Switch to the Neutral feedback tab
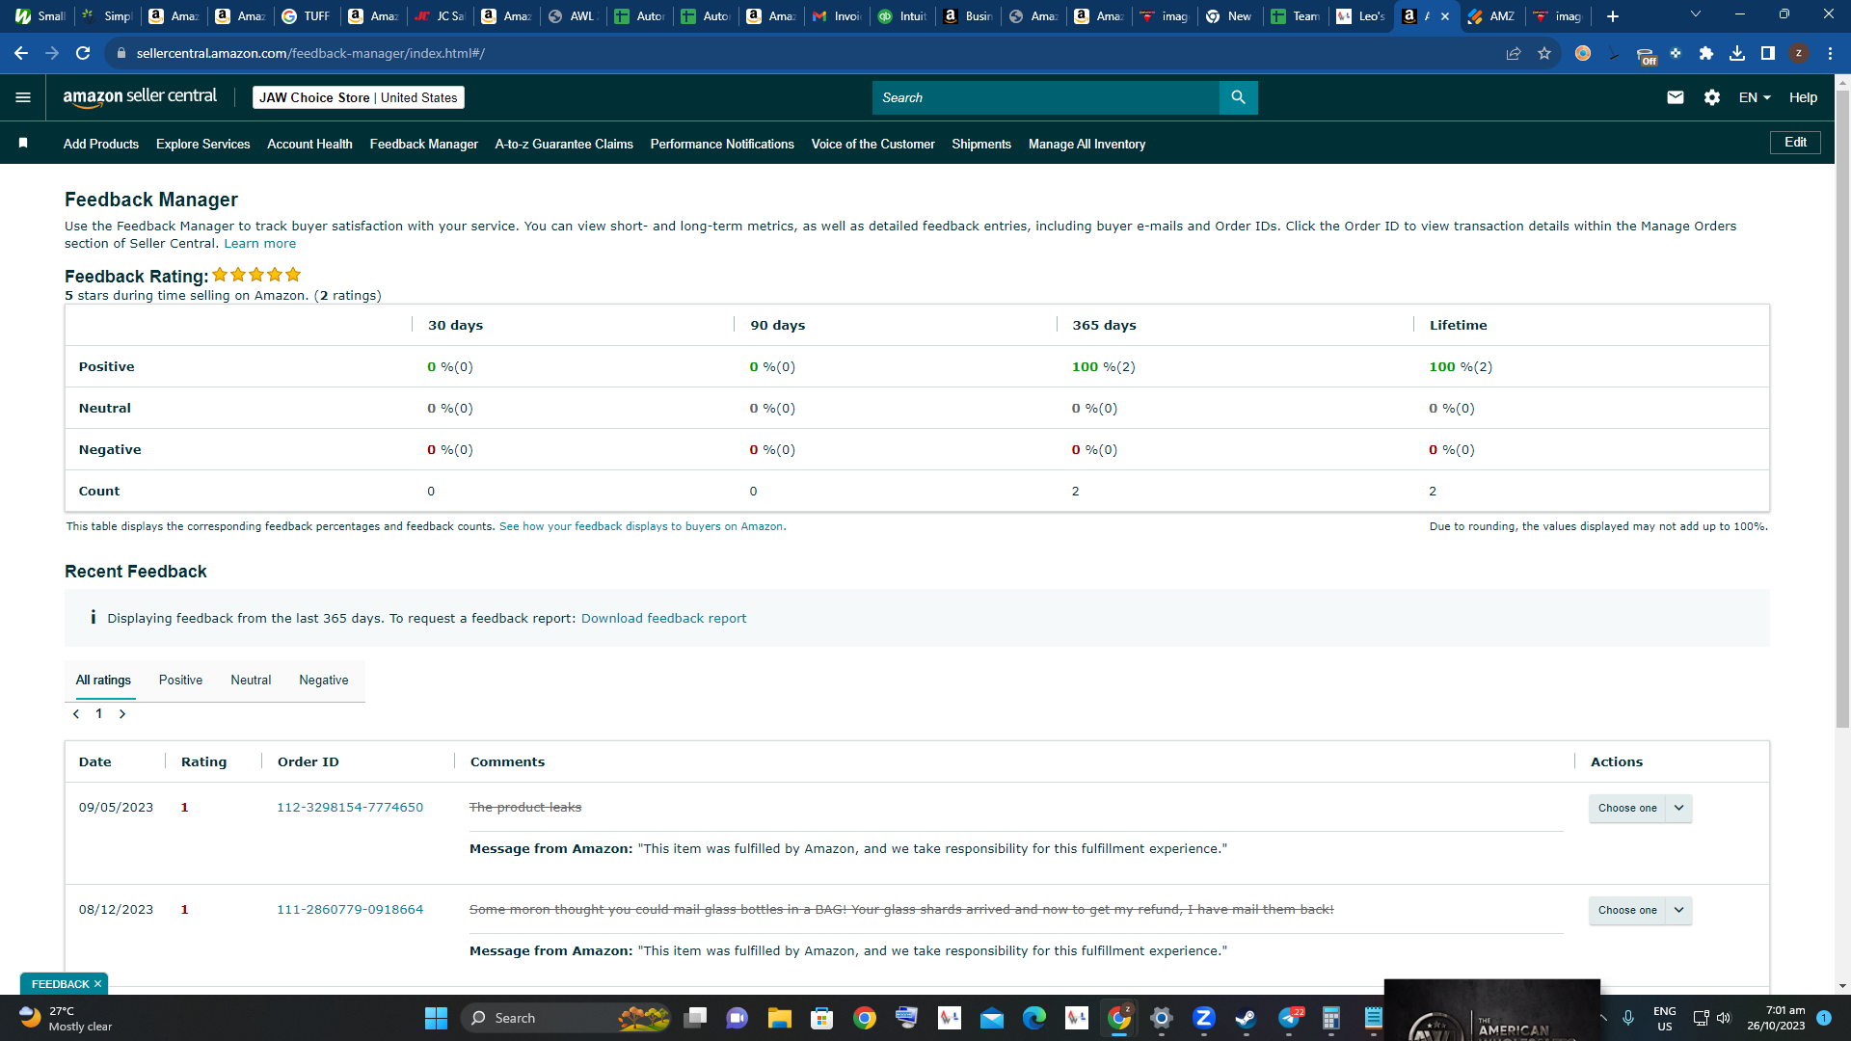 pos(251,681)
